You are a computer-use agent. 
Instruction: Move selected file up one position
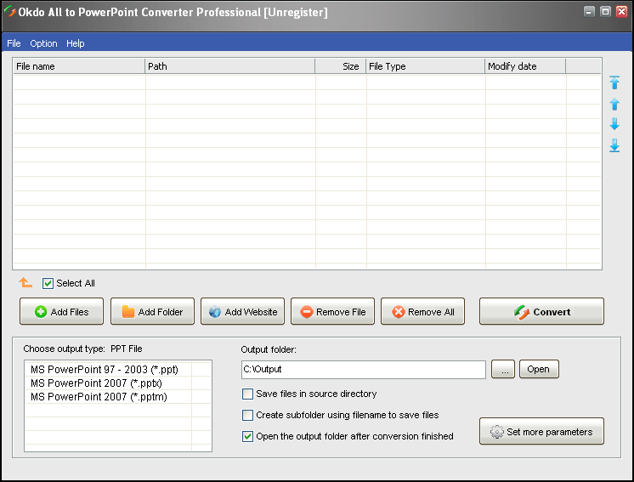(x=614, y=104)
